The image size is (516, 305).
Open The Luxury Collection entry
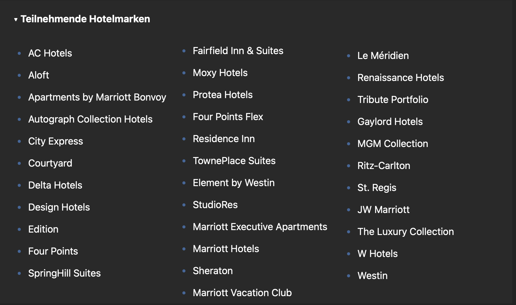tap(406, 232)
